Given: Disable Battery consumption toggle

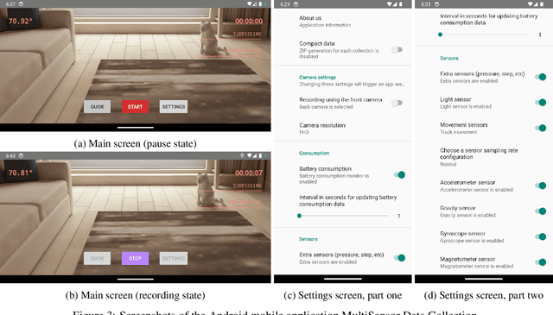Looking at the screenshot, I should 399,175.
